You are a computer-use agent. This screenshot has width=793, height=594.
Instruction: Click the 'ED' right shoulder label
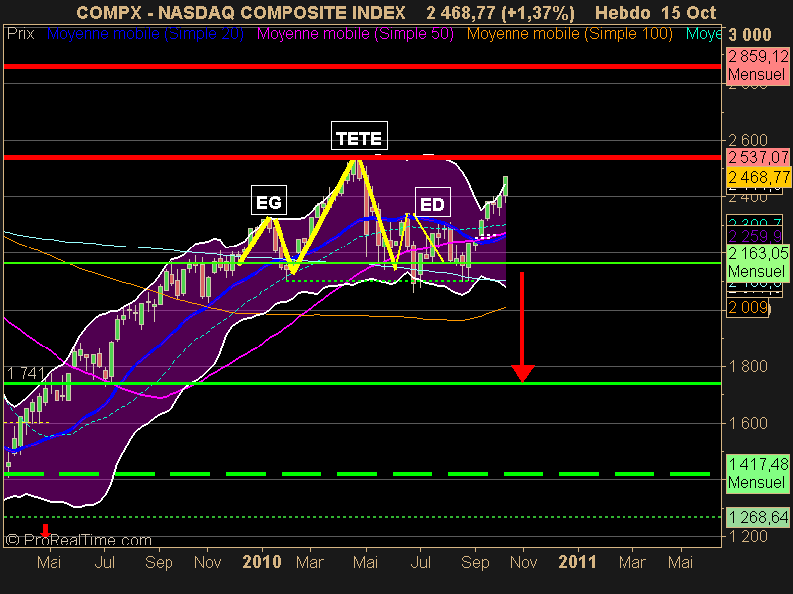433,202
